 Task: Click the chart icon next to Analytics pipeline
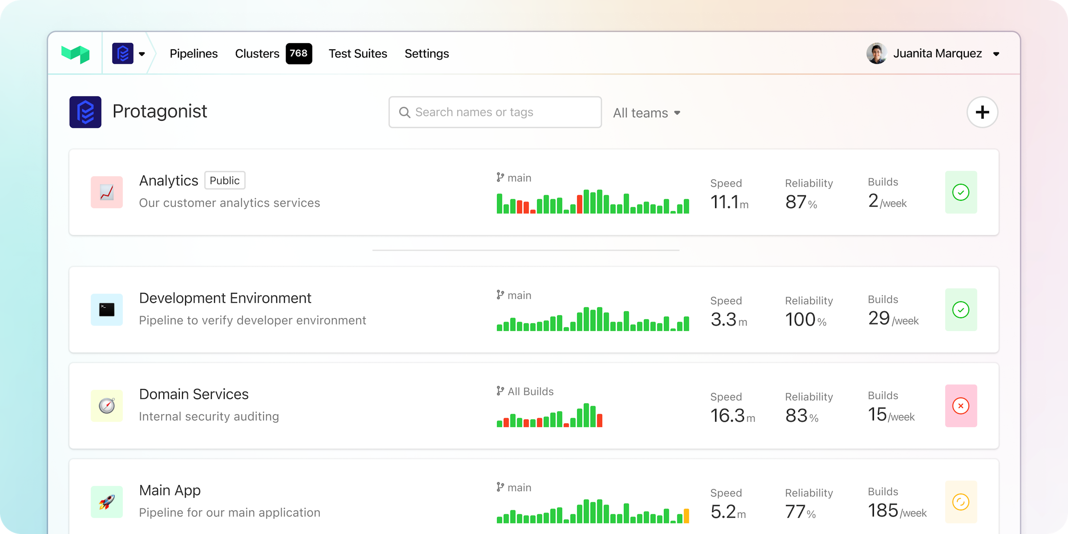[x=106, y=192]
